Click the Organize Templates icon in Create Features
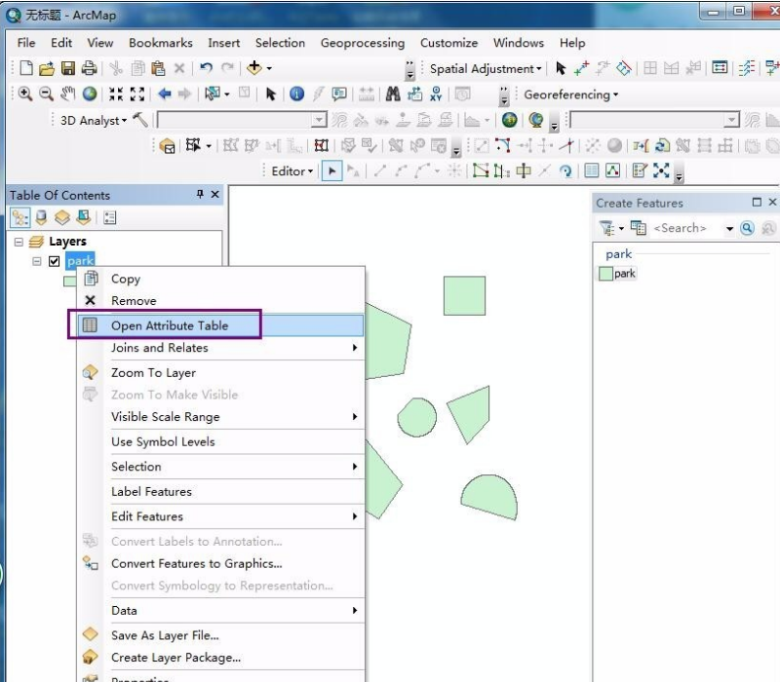The width and height of the screenshot is (780, 682). point(639,228)
